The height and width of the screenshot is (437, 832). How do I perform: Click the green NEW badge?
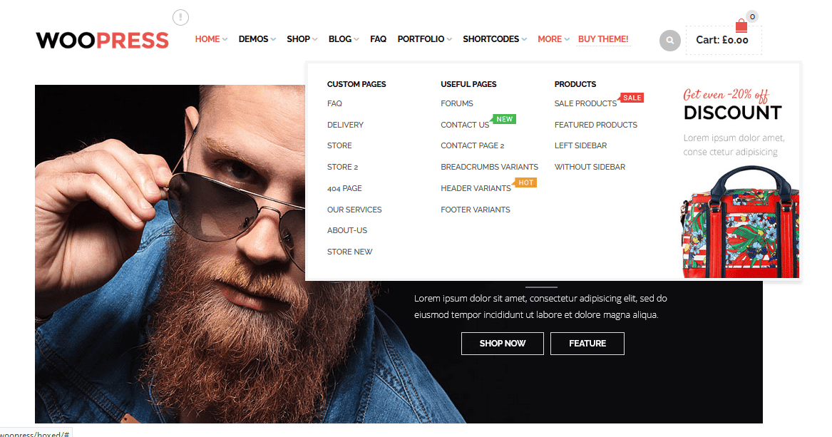click(x=503, y=119)
